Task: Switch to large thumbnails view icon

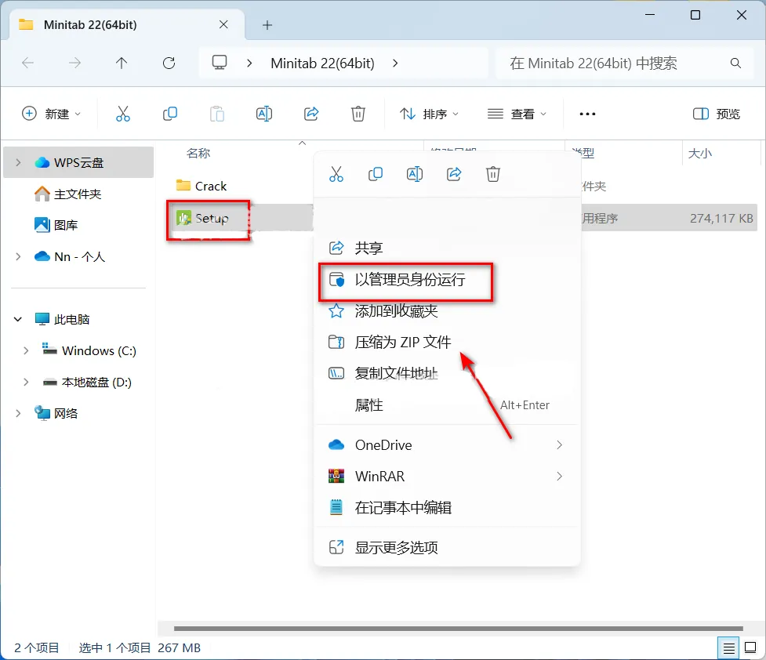Action: point(750,647)
